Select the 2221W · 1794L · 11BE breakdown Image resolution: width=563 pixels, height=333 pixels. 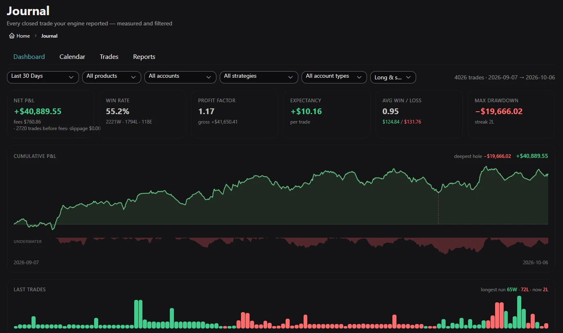point(129,122)
